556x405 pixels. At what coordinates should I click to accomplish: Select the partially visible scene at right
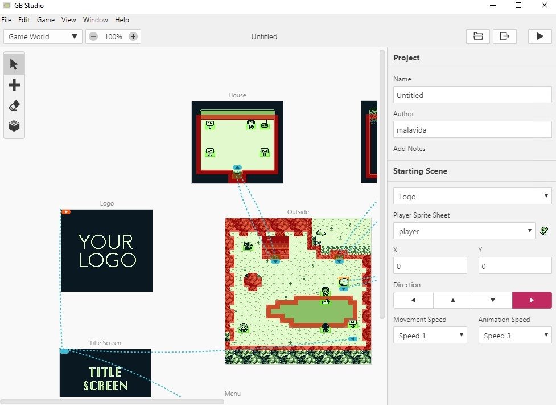click(369, 142)
